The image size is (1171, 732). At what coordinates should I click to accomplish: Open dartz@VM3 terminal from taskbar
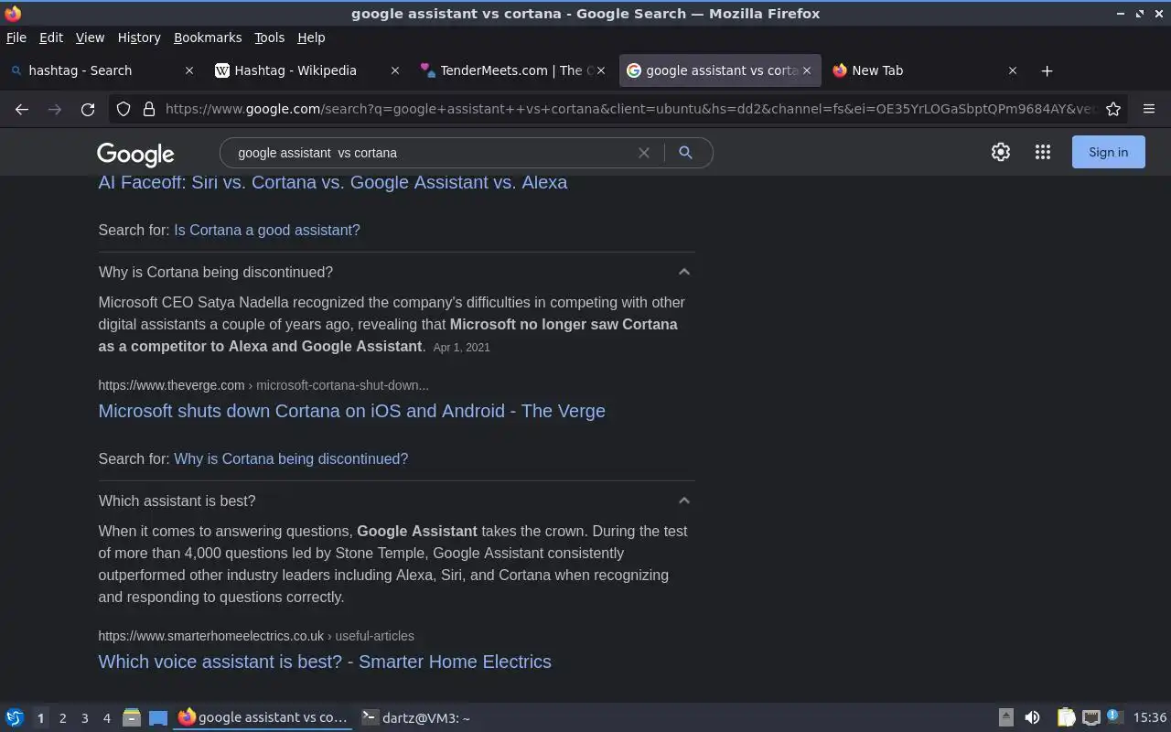[416, 718]
